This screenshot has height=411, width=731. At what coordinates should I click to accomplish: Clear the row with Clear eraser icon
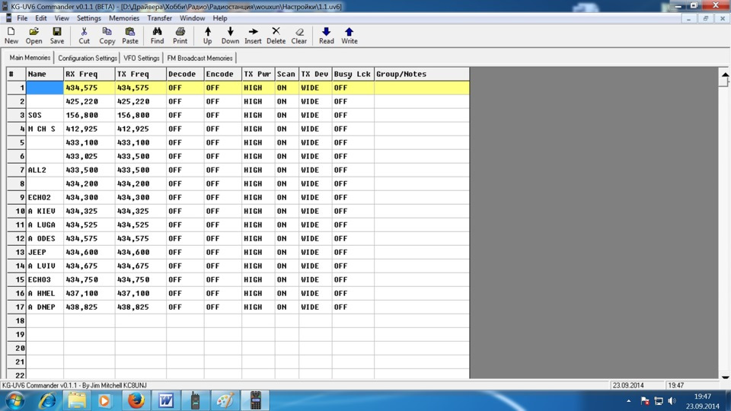(x=298, y=36)
